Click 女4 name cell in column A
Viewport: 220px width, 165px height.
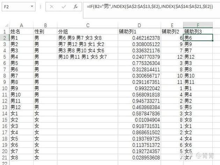(21, 132)
